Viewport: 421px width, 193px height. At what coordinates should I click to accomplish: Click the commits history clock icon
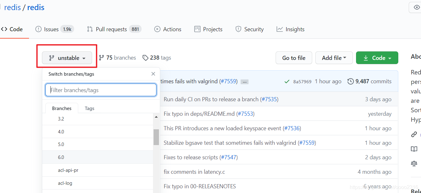pos(350,81)
